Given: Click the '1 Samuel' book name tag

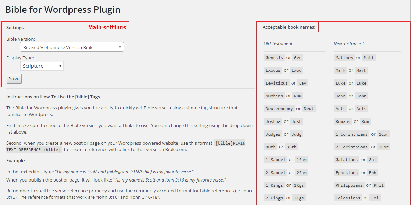Looking at the screenshot, I should (275, 160).
